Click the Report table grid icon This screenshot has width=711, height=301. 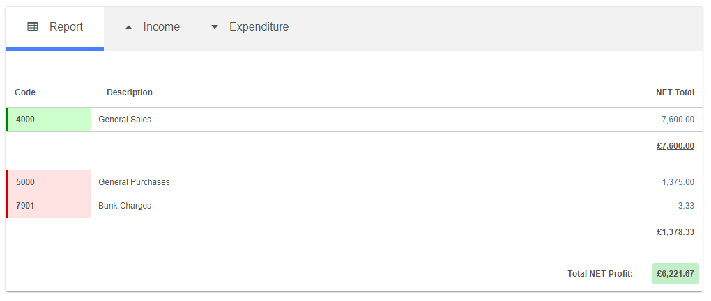[33, 27]
